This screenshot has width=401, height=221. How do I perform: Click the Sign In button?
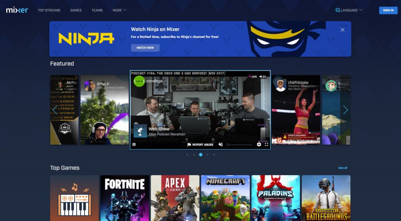tap(388, 10)
